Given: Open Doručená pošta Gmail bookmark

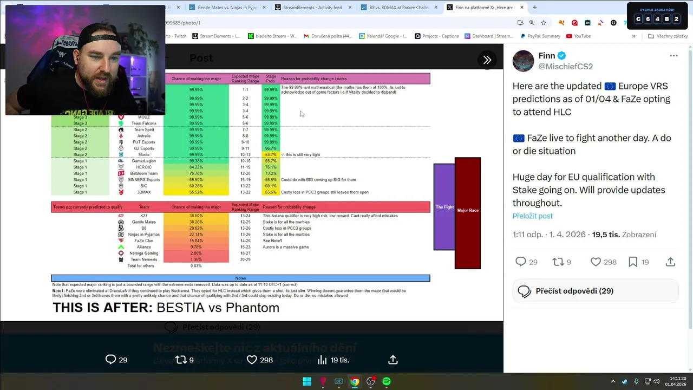Looking at the screenshot, I should pos(328,36).
